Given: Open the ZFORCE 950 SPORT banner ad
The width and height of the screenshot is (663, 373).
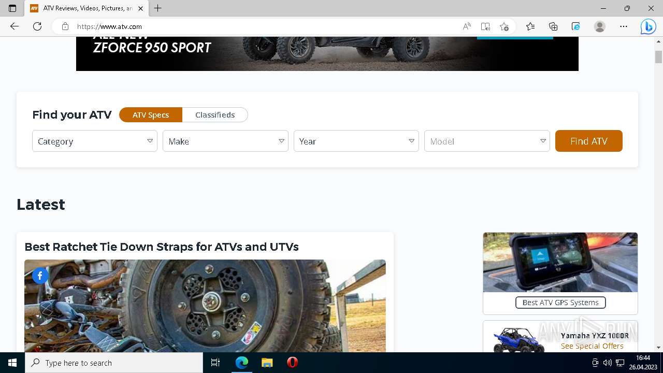Looking at the screenshot, I should [327, 53].
